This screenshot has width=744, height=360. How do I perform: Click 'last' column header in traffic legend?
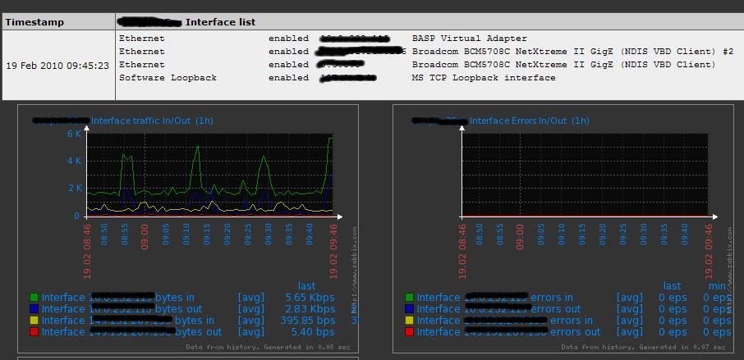306,286
